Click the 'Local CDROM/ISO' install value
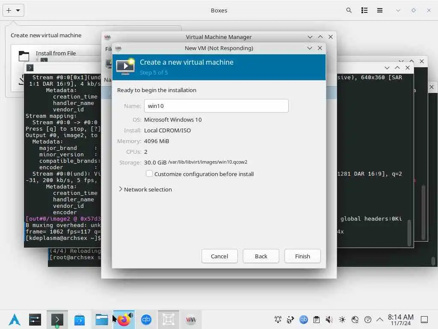The image size is (438, 329). [167, 130]
